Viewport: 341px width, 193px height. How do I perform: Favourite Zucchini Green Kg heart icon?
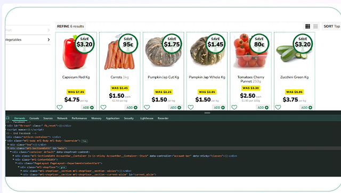278,107
